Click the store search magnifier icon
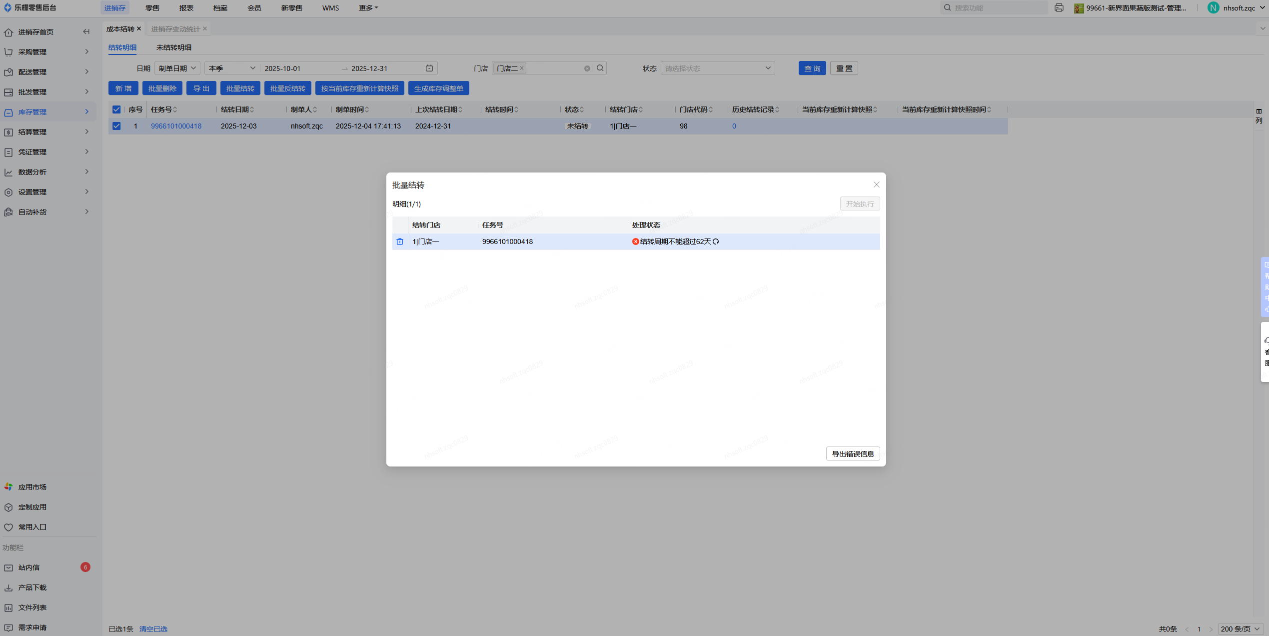 (x=600, y=68)
